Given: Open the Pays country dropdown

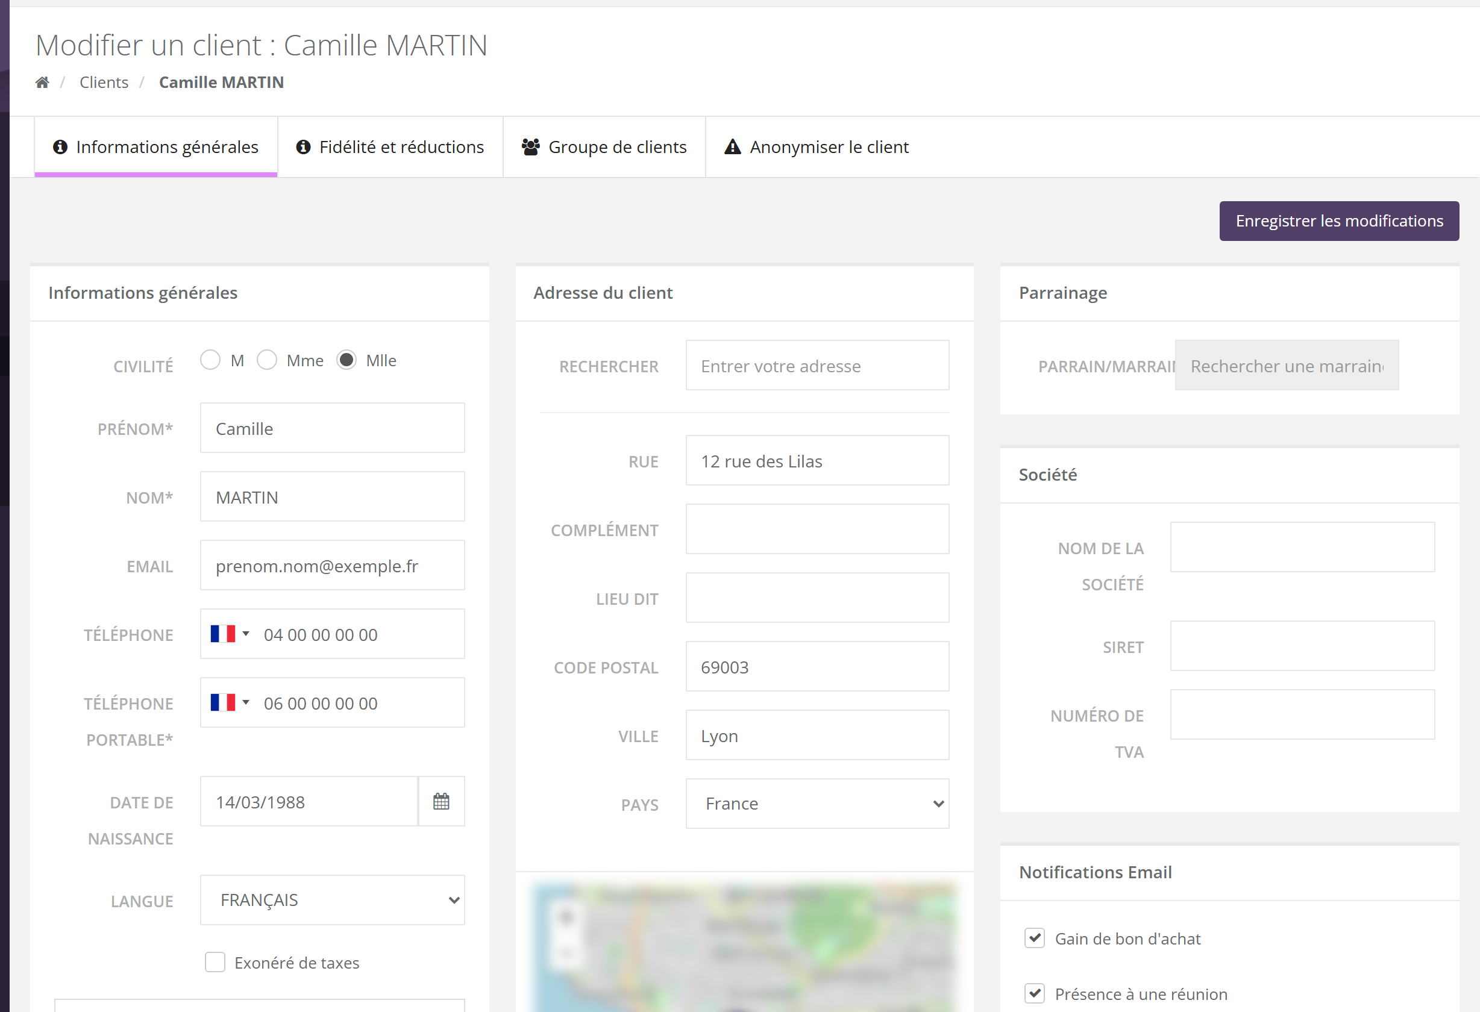Looking at the screenshot, I should (818, 804).
